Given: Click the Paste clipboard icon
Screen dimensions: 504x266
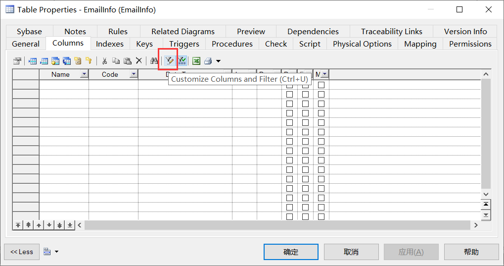Looking at the screenshot, I should click(x=127, y=60).
